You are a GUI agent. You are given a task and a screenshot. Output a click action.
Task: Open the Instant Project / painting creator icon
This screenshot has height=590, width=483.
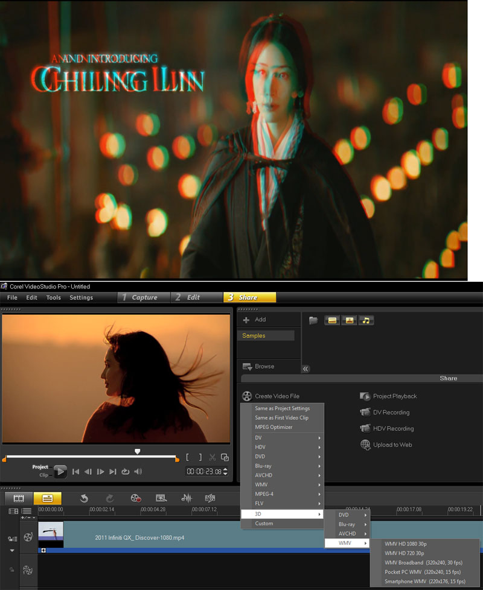pyautogui.click(x=161, y=498)
